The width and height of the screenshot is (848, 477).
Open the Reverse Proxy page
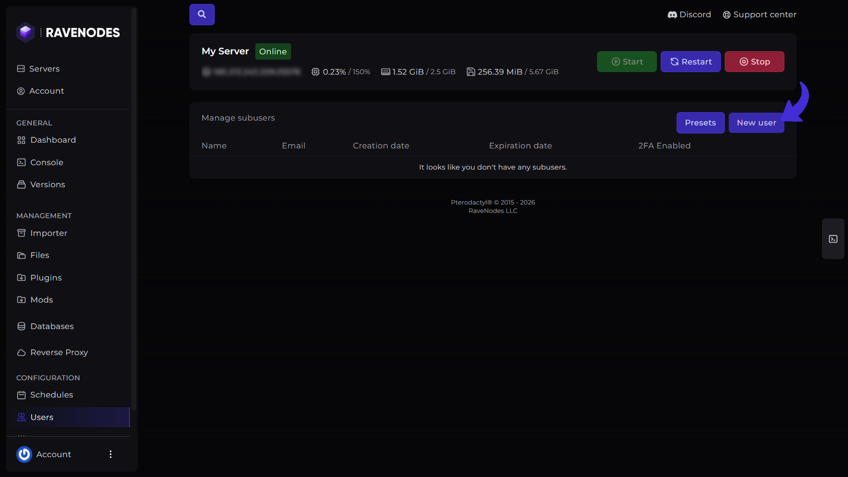[68, 352]
